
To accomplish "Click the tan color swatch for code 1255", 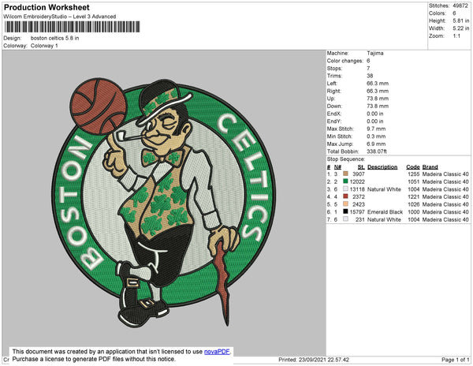I will [345, 174].
